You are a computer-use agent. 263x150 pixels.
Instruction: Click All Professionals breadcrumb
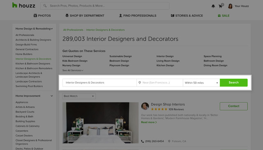73,30
